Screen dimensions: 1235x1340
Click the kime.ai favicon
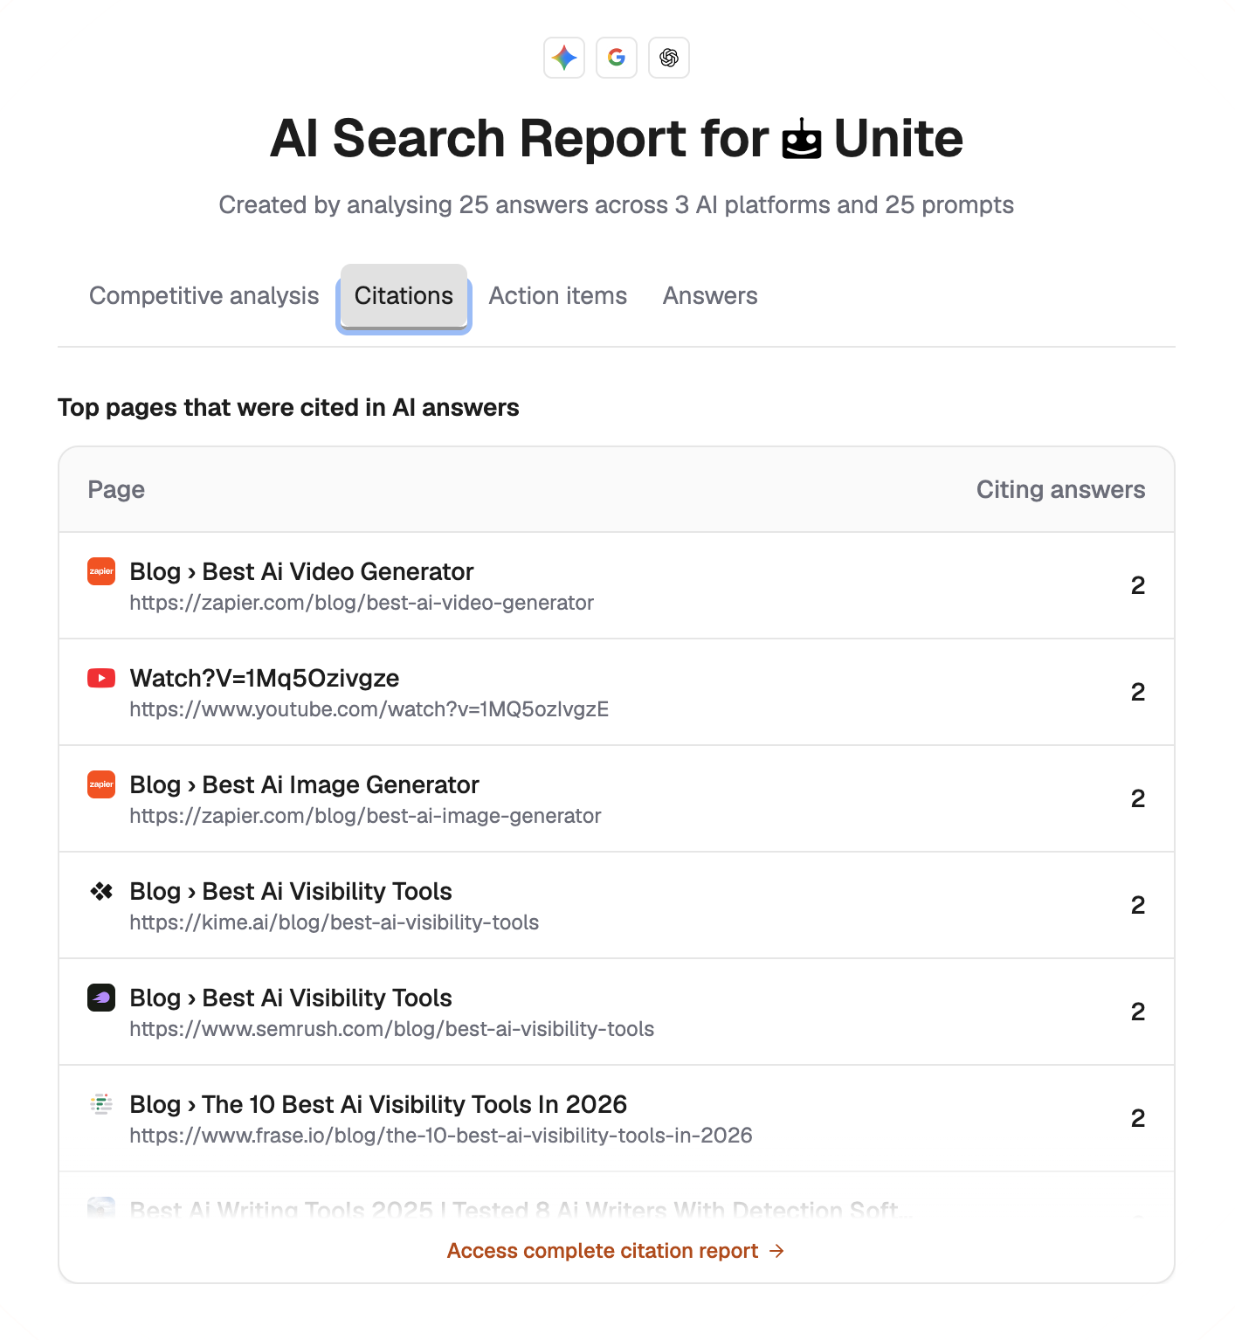pos(101,891)
